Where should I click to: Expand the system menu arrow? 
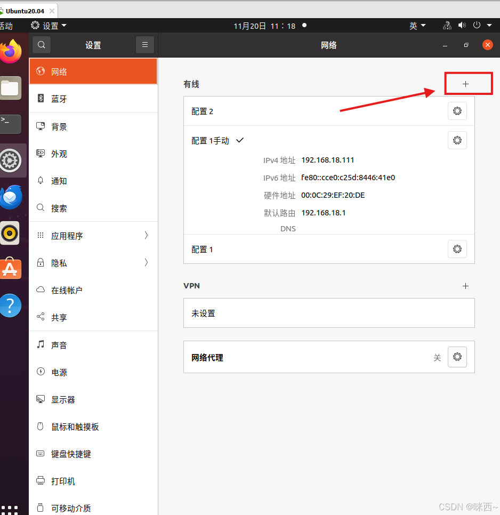coord(489,25)
